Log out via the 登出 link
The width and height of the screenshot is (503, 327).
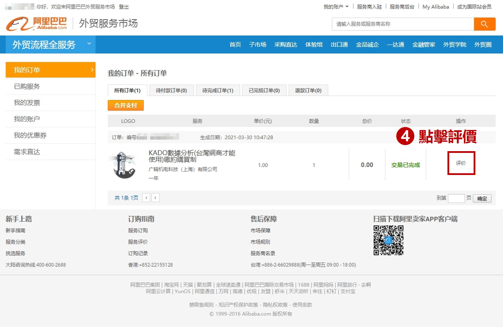coord(124,7)
